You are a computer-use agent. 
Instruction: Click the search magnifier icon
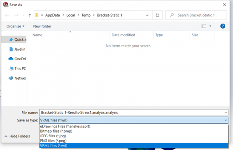(172, 15)
